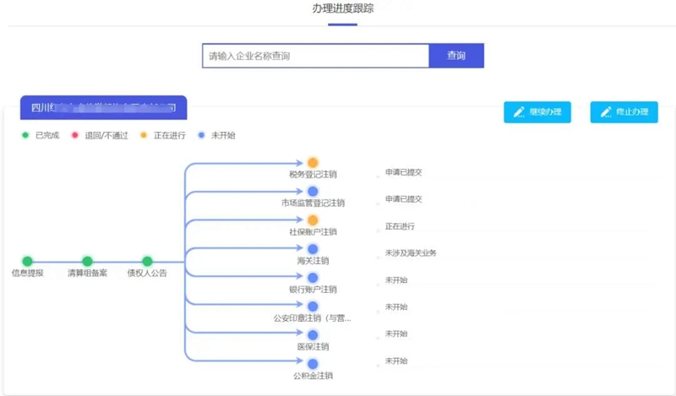
Task: Click the 继续办理 button
Action: pyautogui.click(x=537, y=112)
